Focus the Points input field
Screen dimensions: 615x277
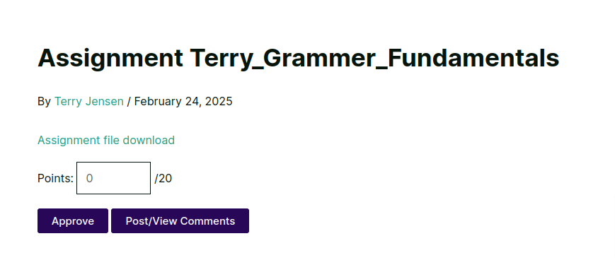tap(113, 178)
